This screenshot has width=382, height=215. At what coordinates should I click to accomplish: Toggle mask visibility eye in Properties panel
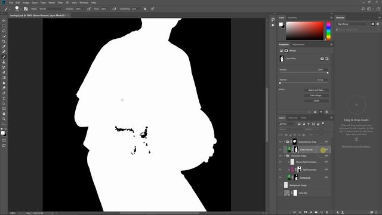pyautogui.click(x=321, y=112)
